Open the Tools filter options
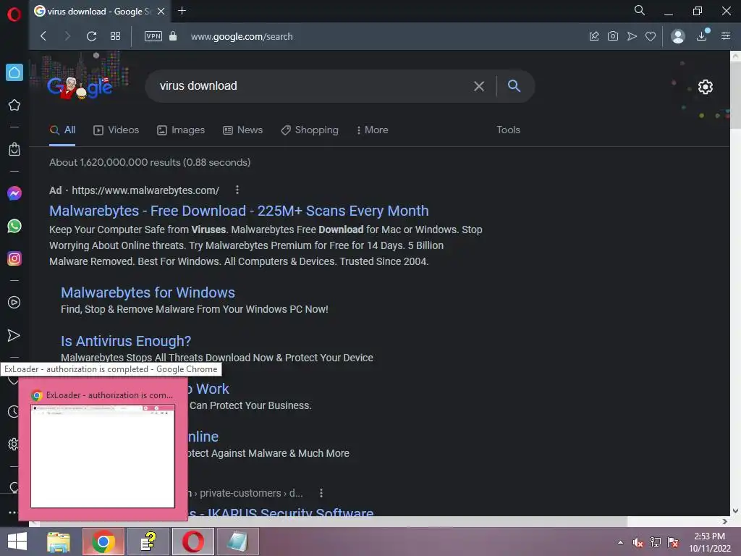741x556 pixels. (508, 130)
